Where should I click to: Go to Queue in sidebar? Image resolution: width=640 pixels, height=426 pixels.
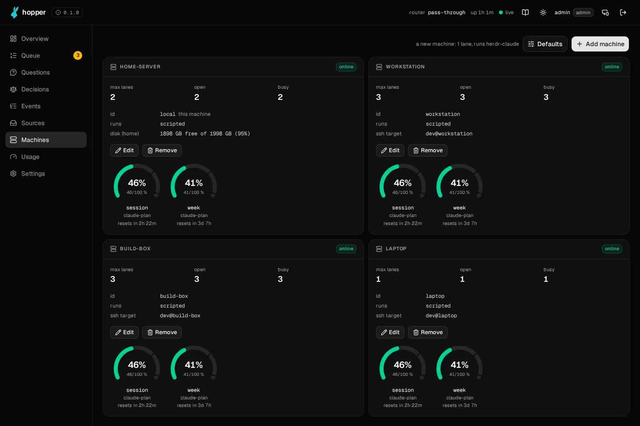[46, 55]
